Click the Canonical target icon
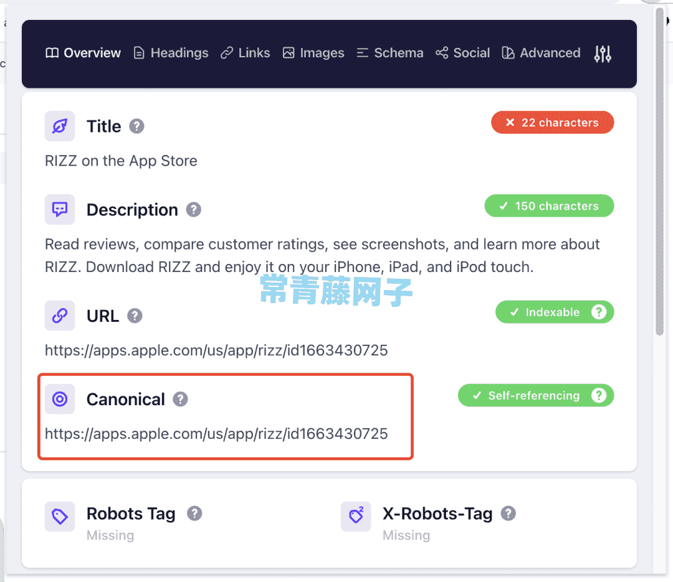Screen dimensions: 673x582 60,399
